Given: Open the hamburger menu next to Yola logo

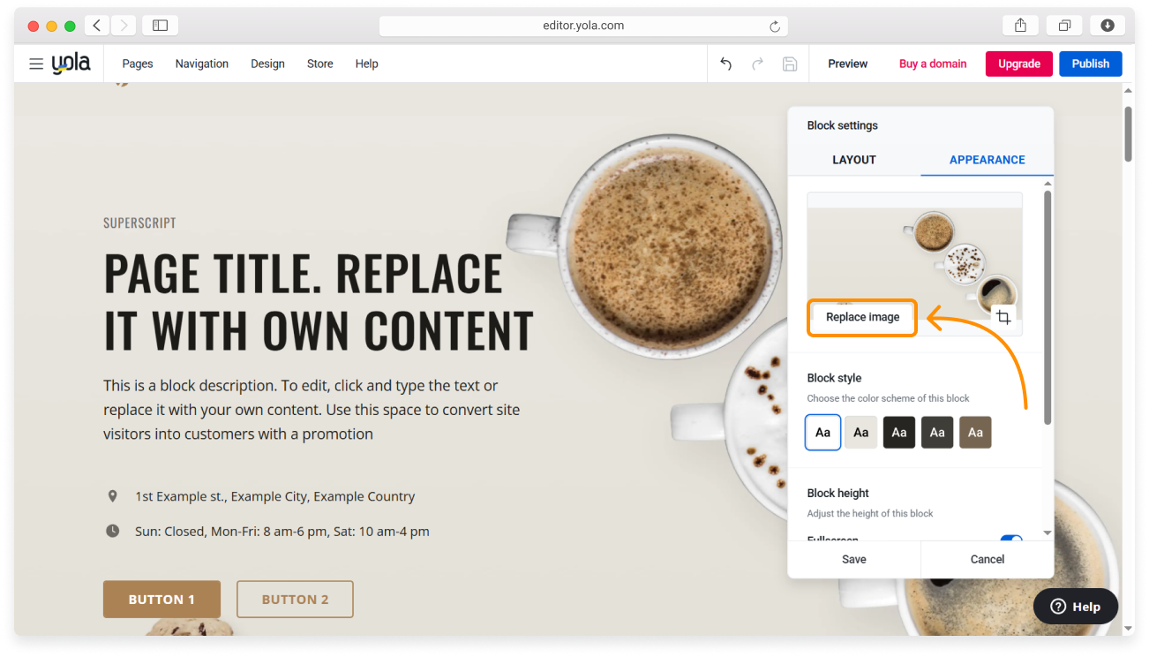Looking at the screenshot, I should (36, 64).
